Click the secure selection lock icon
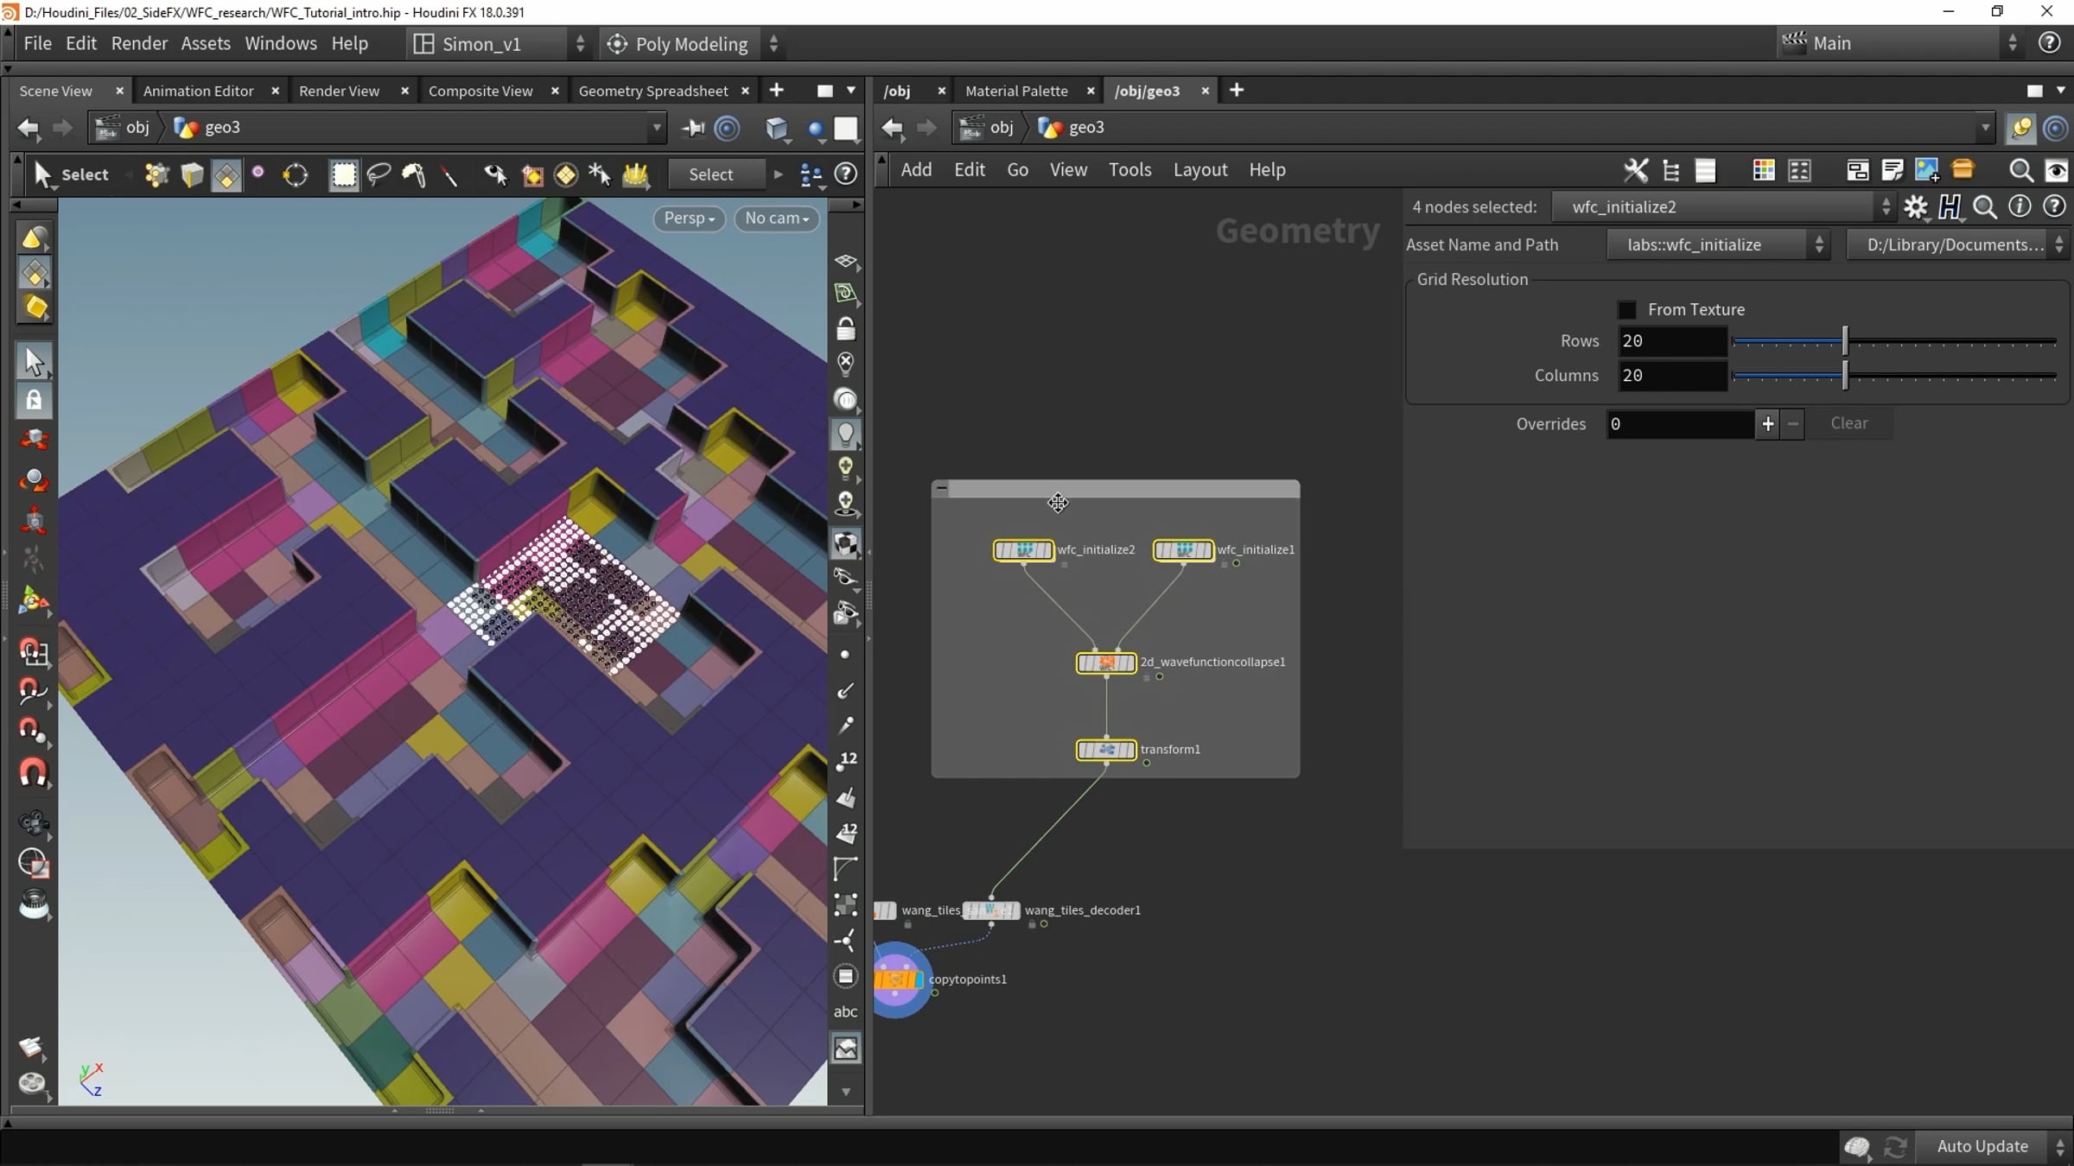The height and width of the screenshot is (1166, 2074). coord(34,401)
